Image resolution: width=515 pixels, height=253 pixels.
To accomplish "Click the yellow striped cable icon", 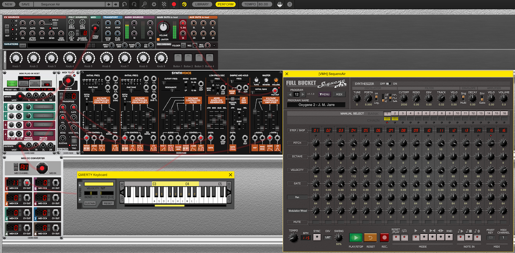I will [x=184, y=4].
